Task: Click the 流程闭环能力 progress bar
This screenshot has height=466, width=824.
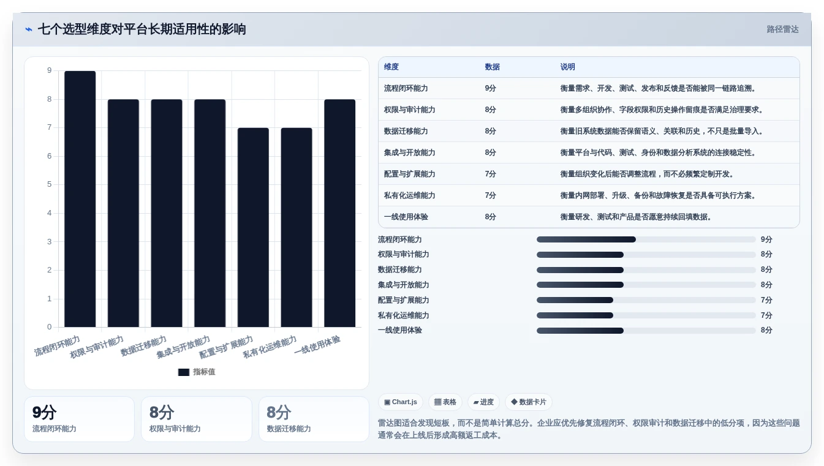Action: pos(646,239)
